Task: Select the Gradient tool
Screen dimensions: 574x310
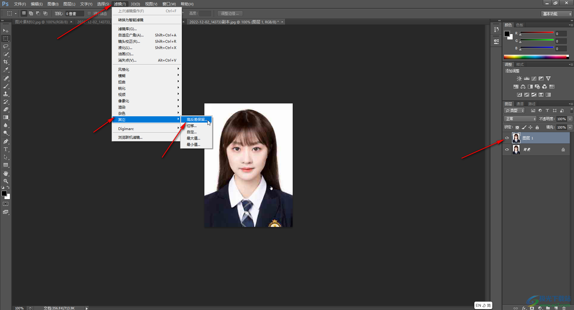Action: [x=6, y=117]
